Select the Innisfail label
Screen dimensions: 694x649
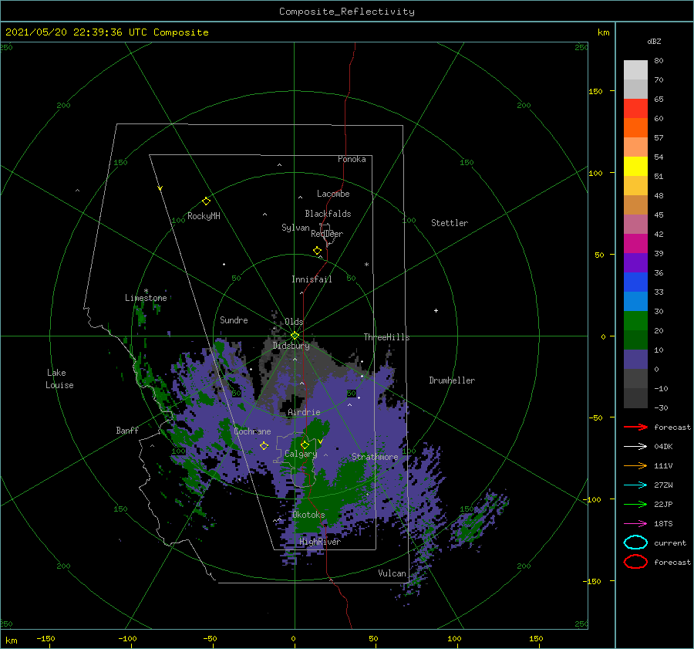[x=312, y=279]
